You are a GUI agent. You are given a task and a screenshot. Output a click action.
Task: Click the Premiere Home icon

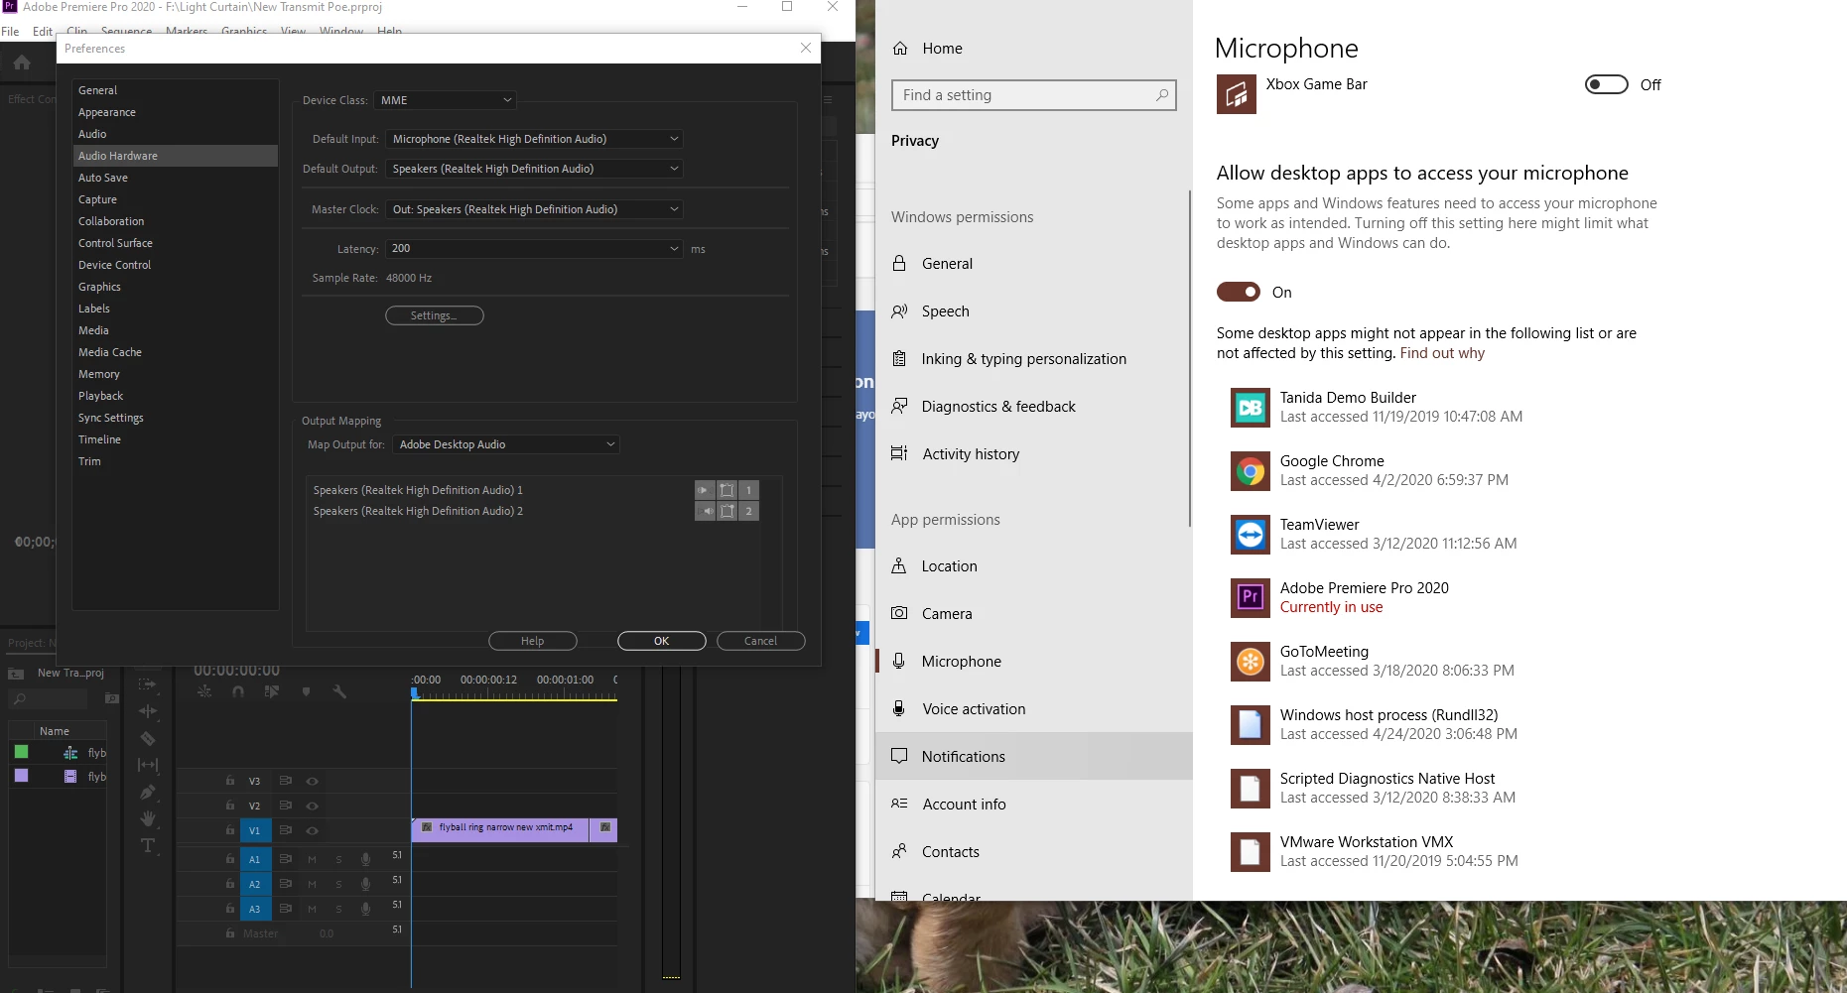22,62
